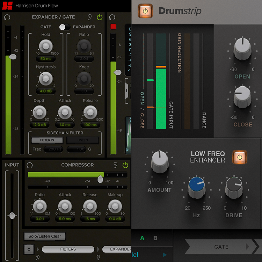Toggle Low Freq Enhancer power button
This screenshot has width=262, height=262.
(240, 157)
